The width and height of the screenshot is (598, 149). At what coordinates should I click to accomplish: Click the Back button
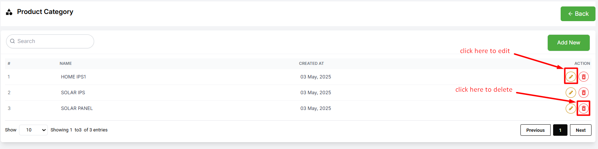click(578, 14)
